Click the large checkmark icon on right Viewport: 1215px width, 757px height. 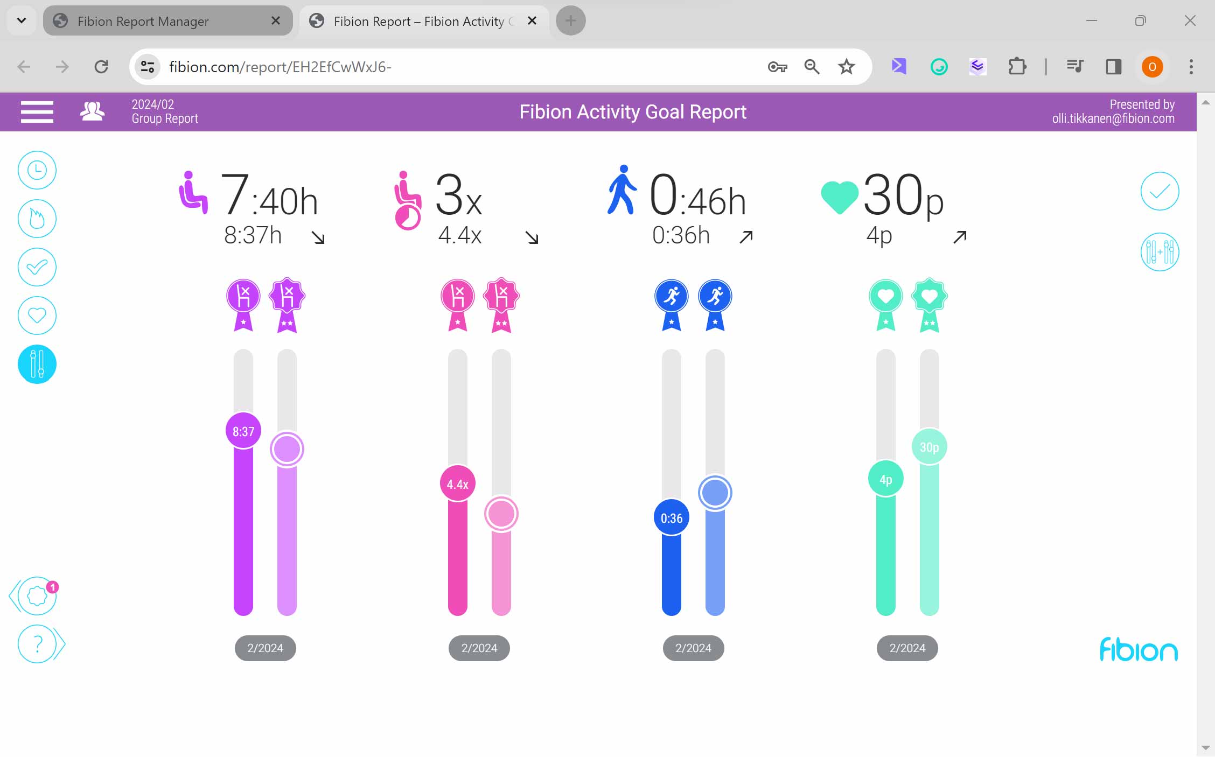click(1160, 191)
